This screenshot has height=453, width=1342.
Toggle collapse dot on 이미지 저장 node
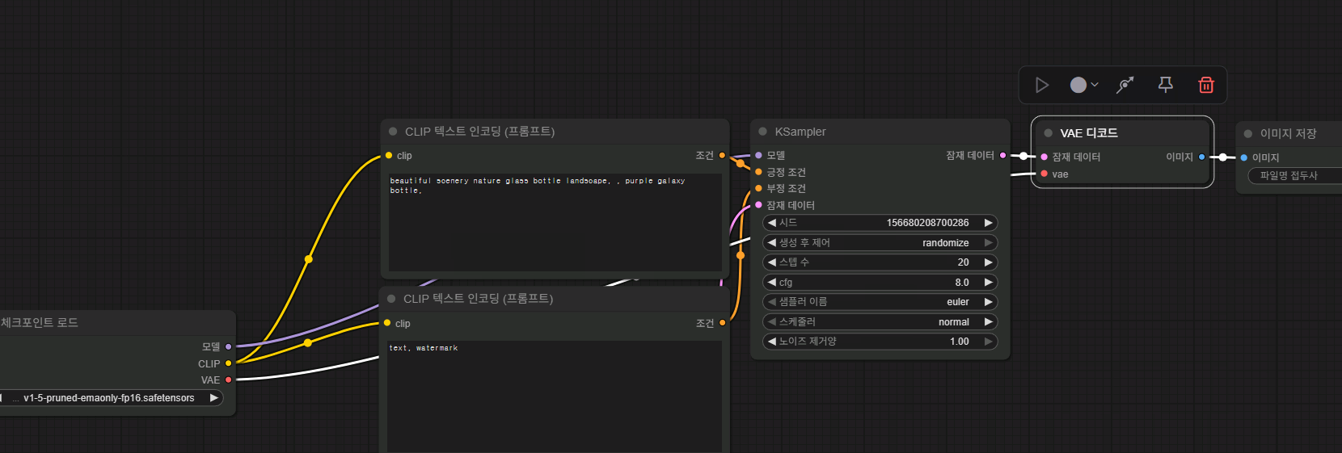[1247, 134]
